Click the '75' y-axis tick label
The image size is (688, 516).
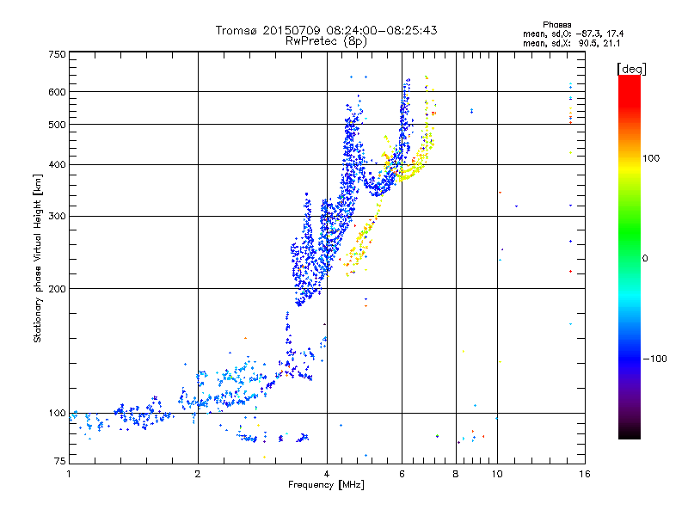click(x=60, y=461)
